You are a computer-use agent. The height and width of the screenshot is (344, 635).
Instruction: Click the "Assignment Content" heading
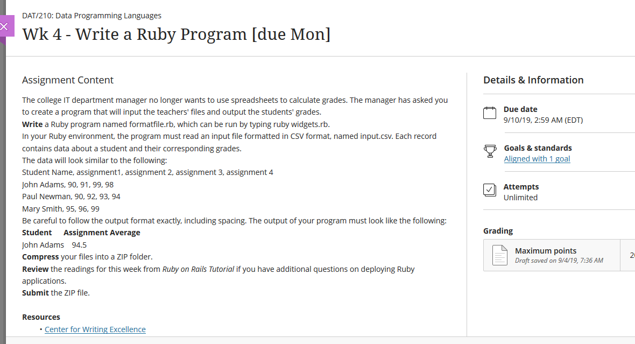[68, 80]
